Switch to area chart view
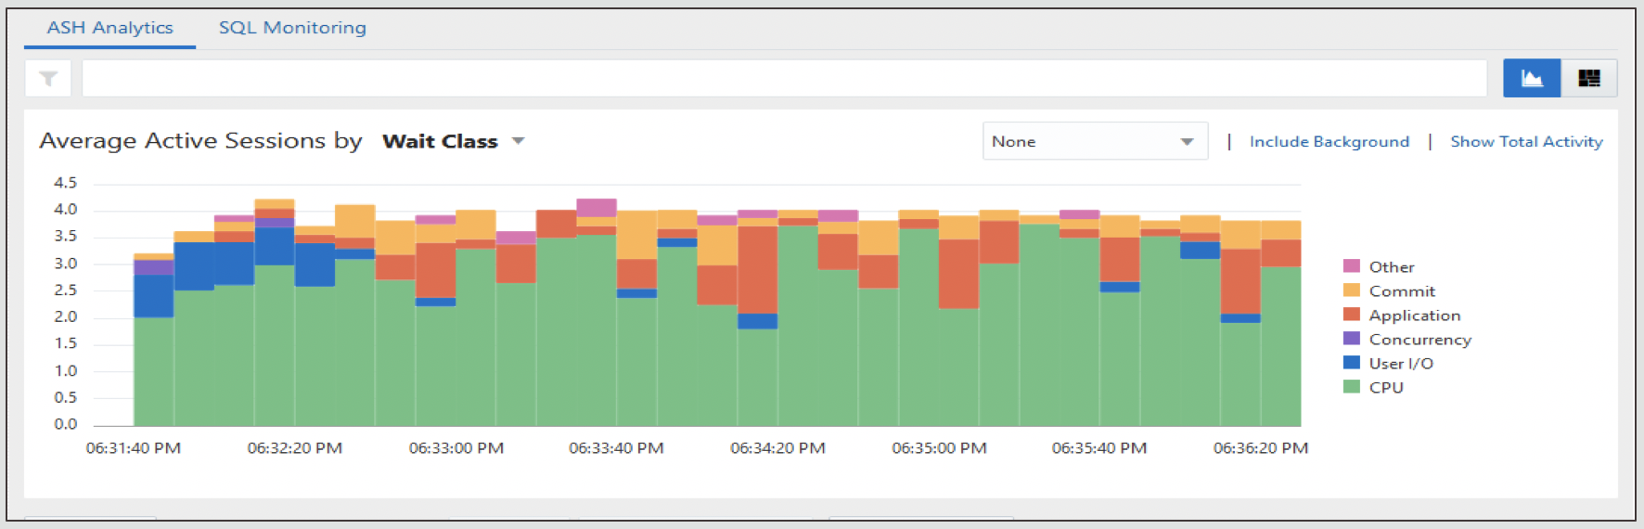 coord(1531,79)
